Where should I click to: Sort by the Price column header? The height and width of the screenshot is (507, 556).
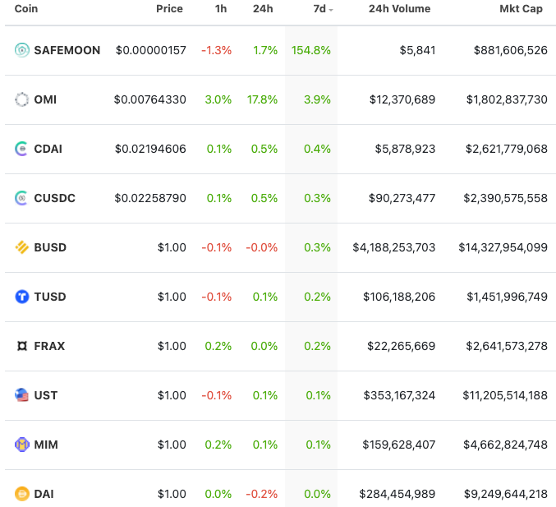coord(169,8)
